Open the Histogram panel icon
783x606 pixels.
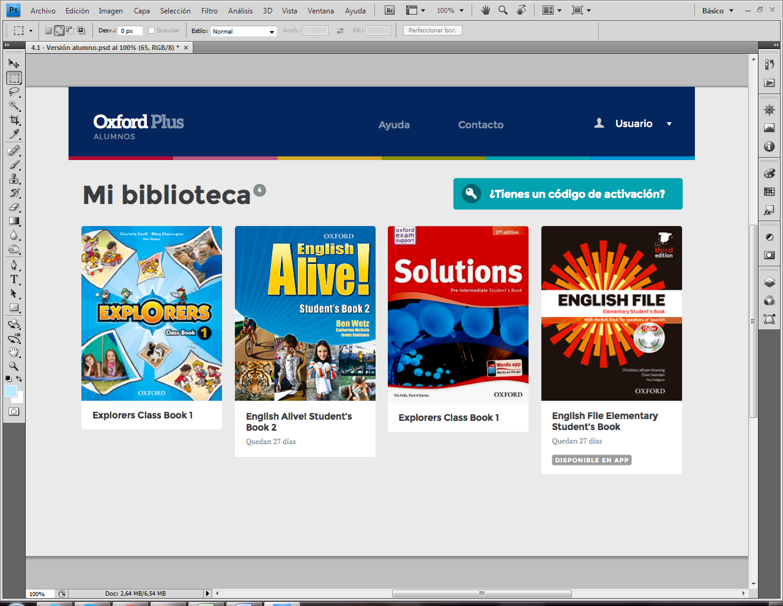(770, 128)
